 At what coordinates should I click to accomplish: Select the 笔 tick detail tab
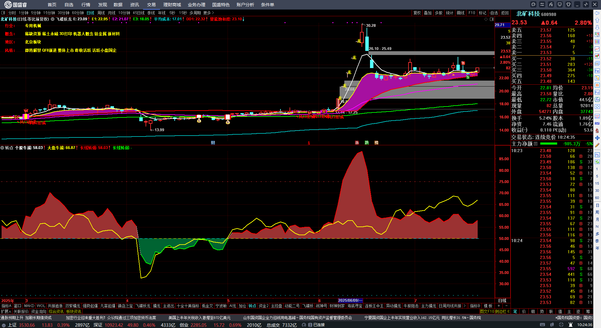coord(515,311)
